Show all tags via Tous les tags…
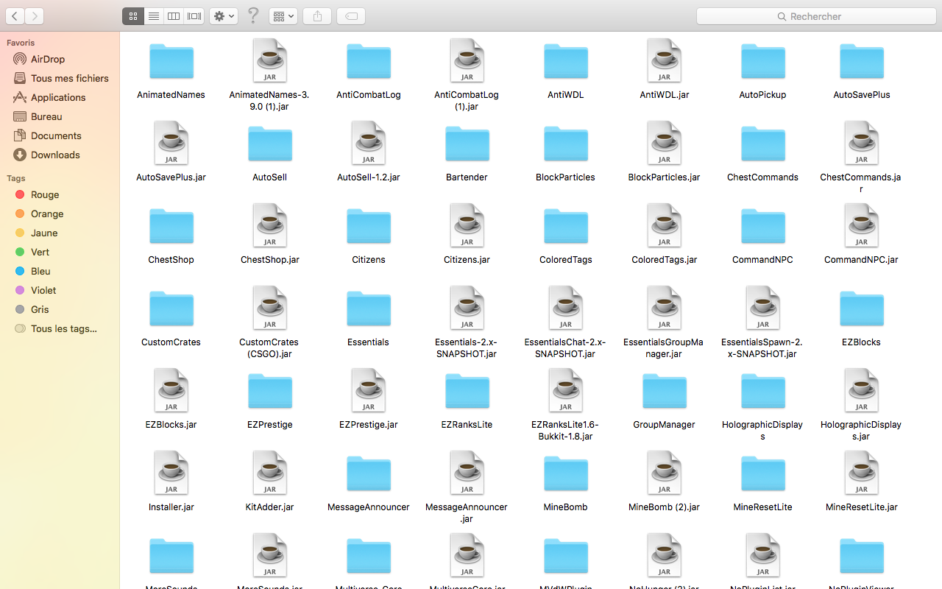The image size is (942, 589). (60, 328)
